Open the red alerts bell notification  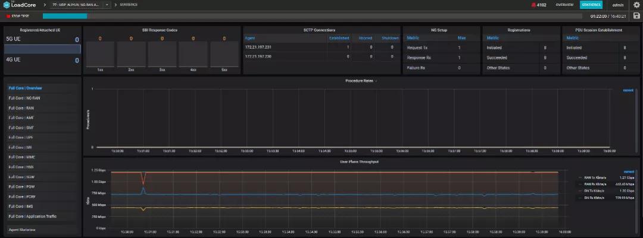[533, 5]
